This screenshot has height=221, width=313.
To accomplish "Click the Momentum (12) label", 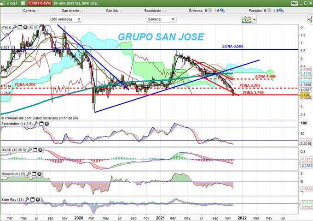I will coord(13,174).
